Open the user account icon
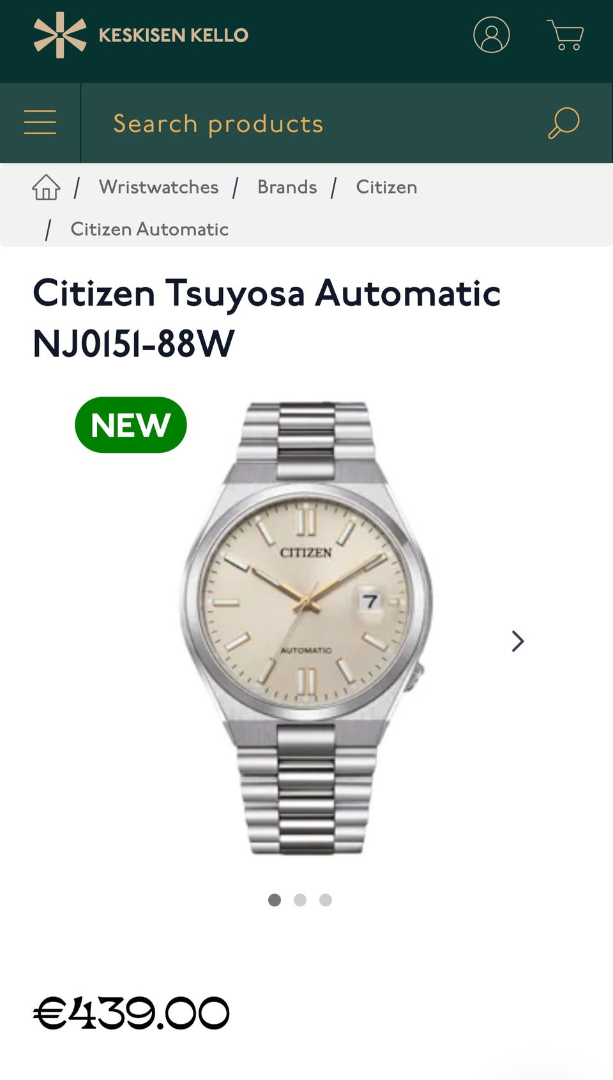Image resolution: width=613 pixels, height=1080 pixels. click(x=491, y=34)
